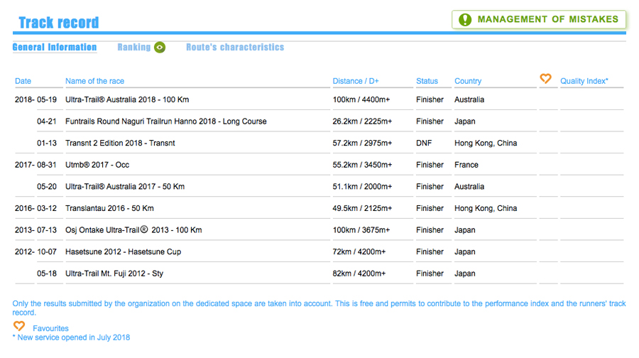The width and height of the screenshot is (639, 358).
Task: Select the Transnt 2 Edition 2018 race
Action: pos(120,143)
